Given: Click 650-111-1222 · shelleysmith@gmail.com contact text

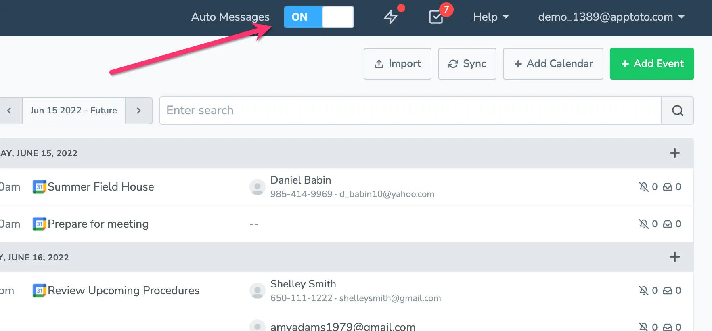Looking at the screenshot, I should click(x=356, y=298).
